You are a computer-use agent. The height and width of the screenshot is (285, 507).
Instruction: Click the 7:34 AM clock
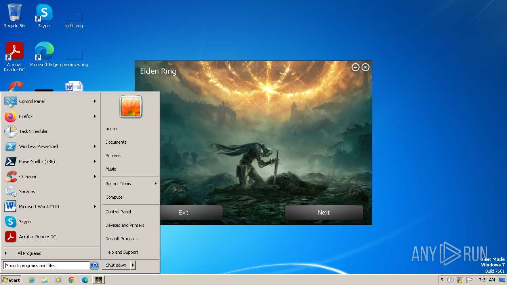tap(487, 280)
